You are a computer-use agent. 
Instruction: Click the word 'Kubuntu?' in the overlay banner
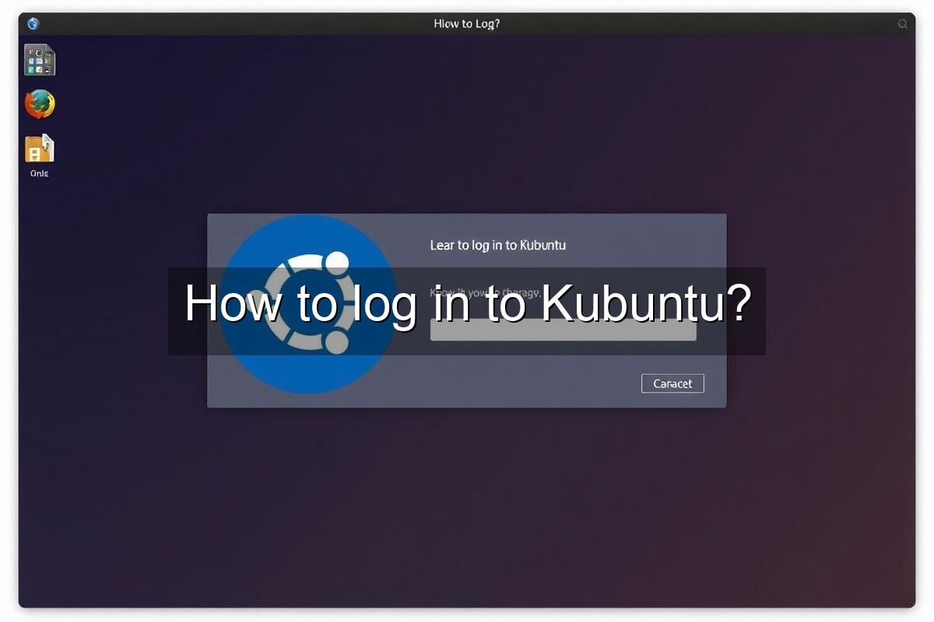click(x=646, y=304)
